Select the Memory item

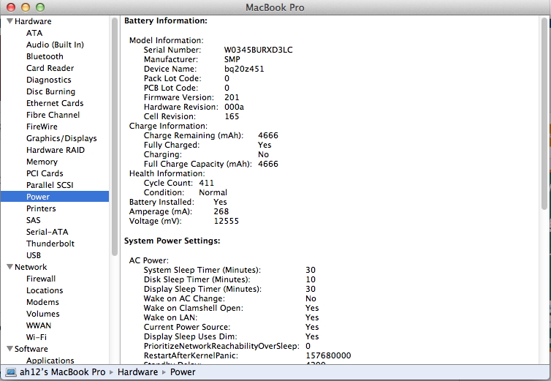(x=42, y=162)
